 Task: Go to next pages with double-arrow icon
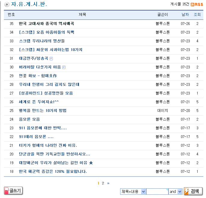[108, 183]
